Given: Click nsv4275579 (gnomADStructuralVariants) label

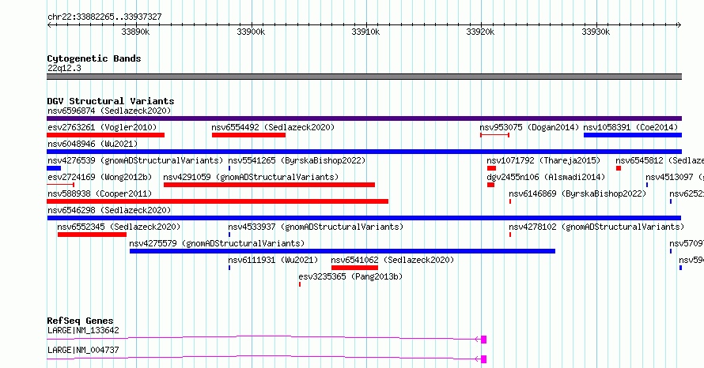Looking at the screenshot, I should pyautogui.click(x=217, y=243).
